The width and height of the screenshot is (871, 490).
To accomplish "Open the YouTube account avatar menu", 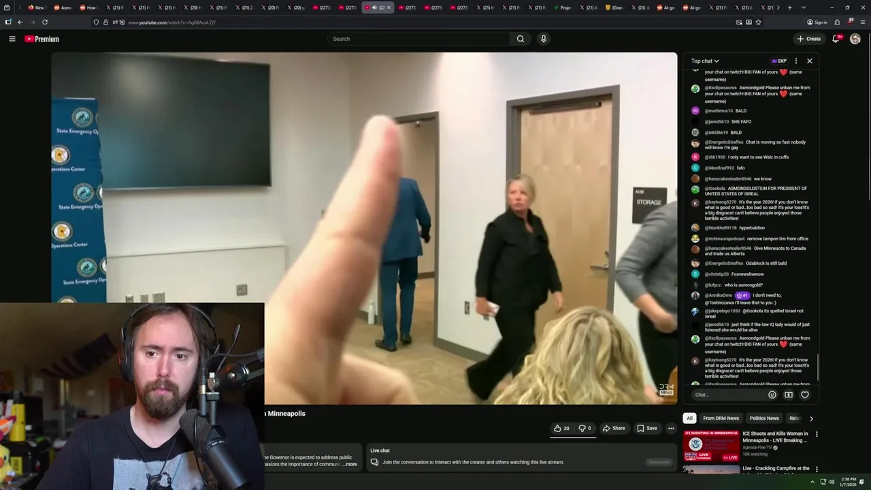I will click(855, 39).
